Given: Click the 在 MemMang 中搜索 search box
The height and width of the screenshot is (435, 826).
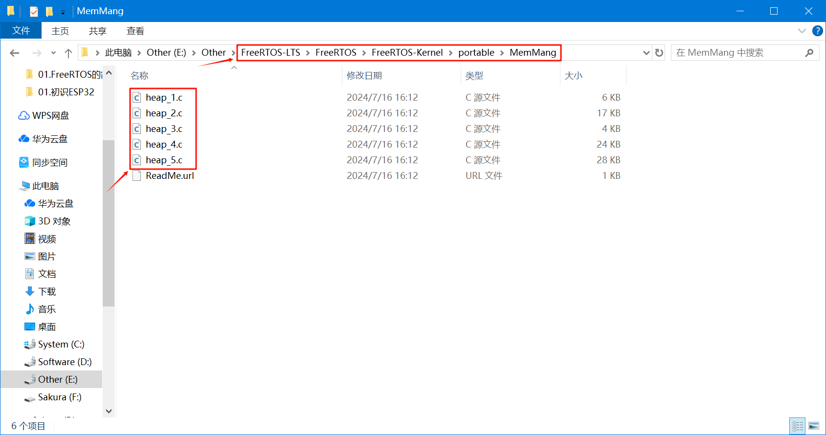Looking at the screenshot, I should pyautogui.click(x=745, y=53).
